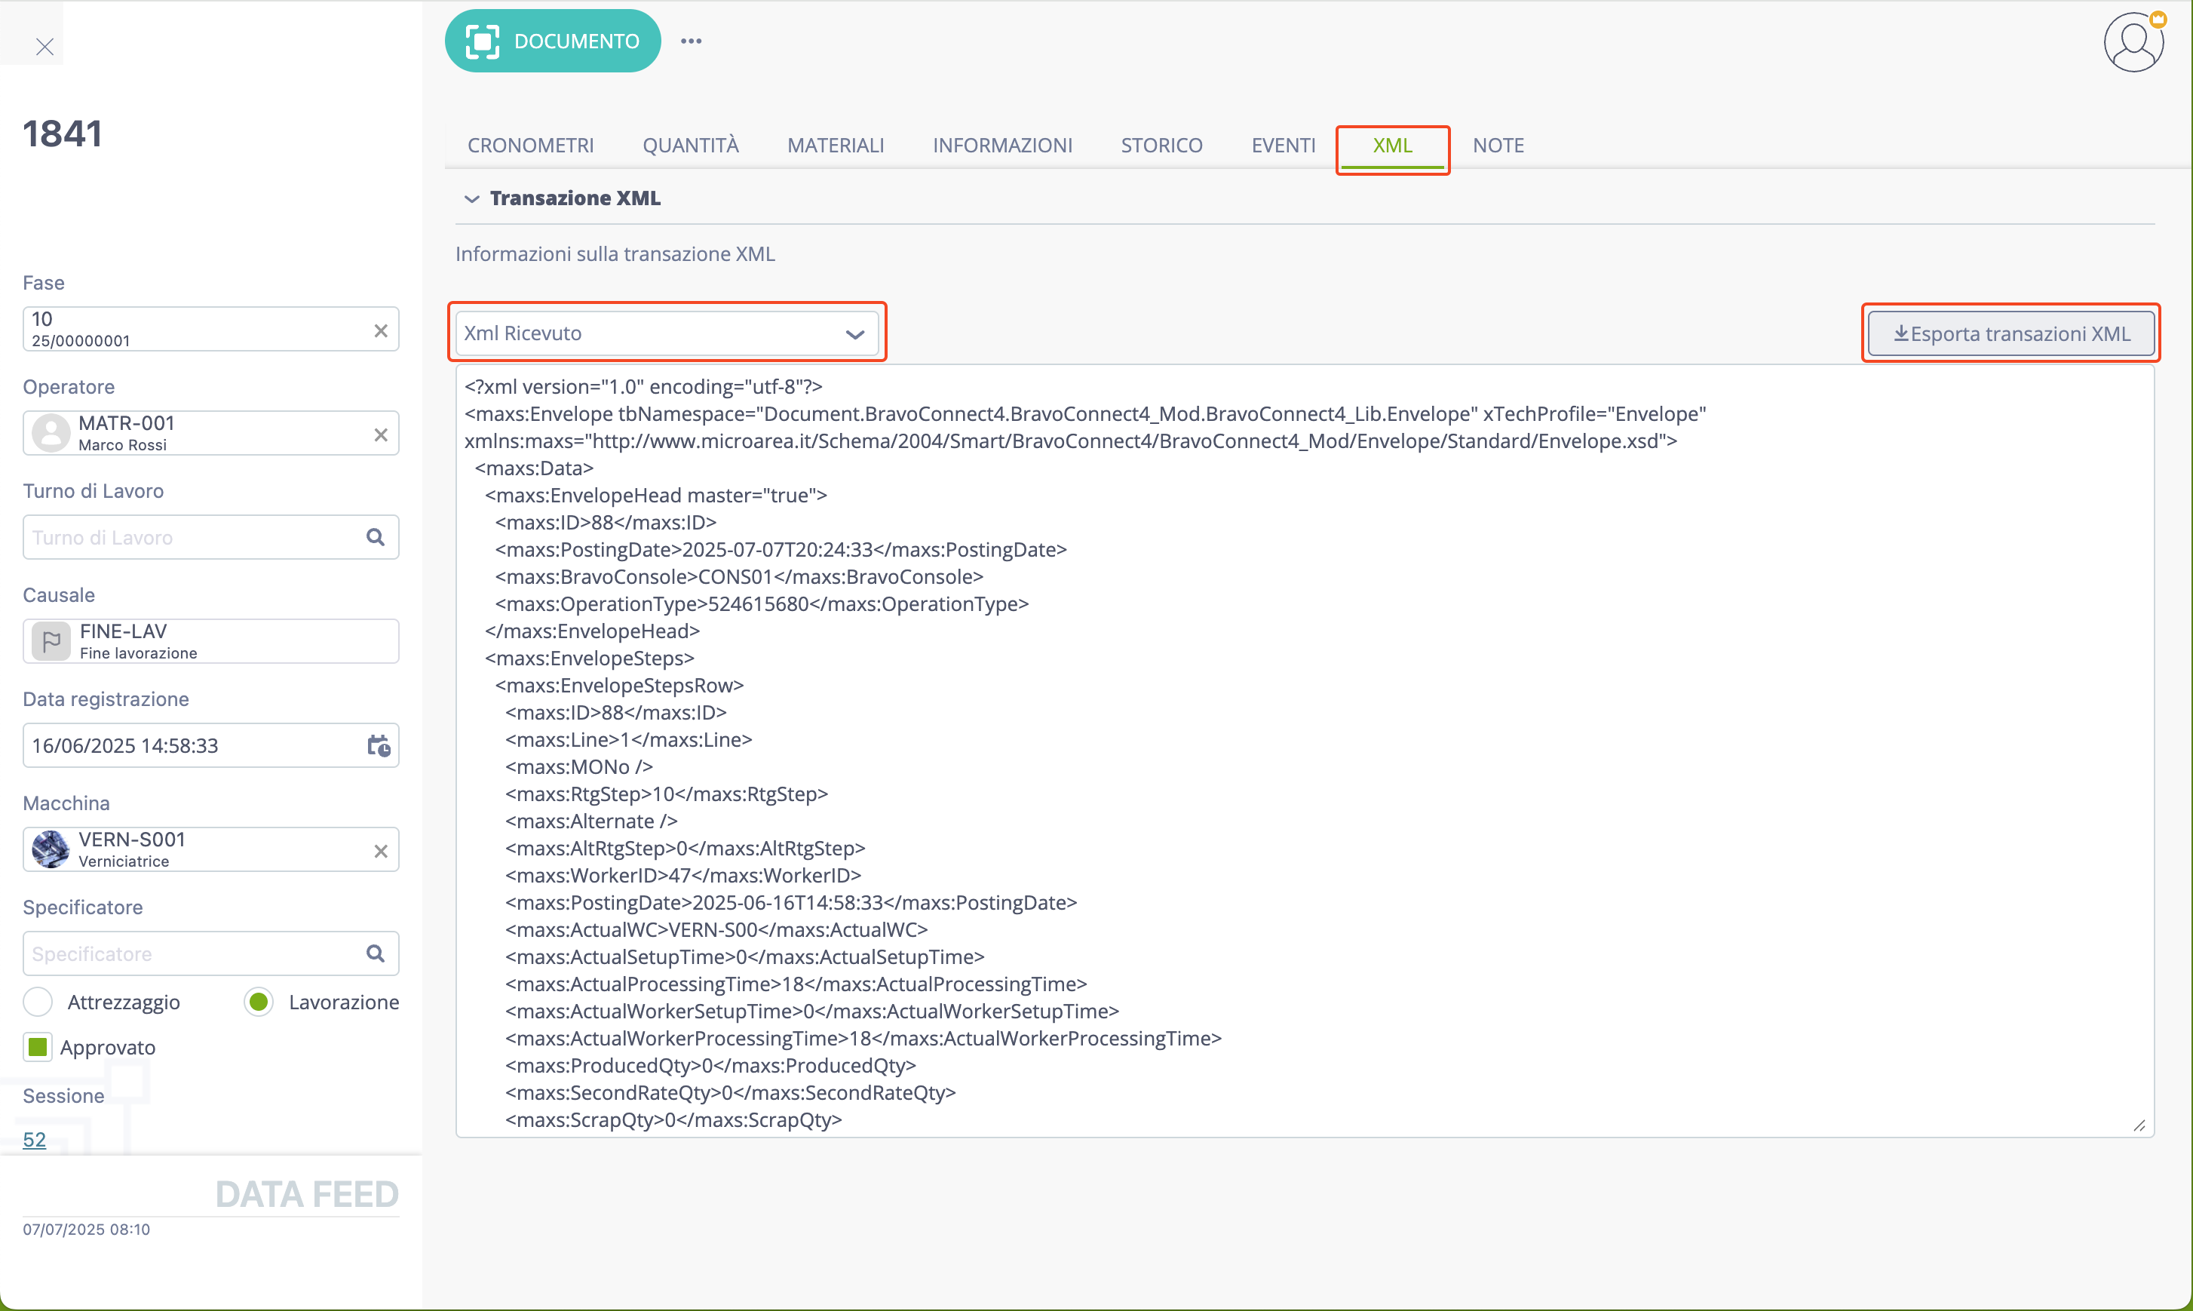Click the Causale FINE-LAV field
Viewport: 2193px width, 1311px height.
[x=211, y=641]
